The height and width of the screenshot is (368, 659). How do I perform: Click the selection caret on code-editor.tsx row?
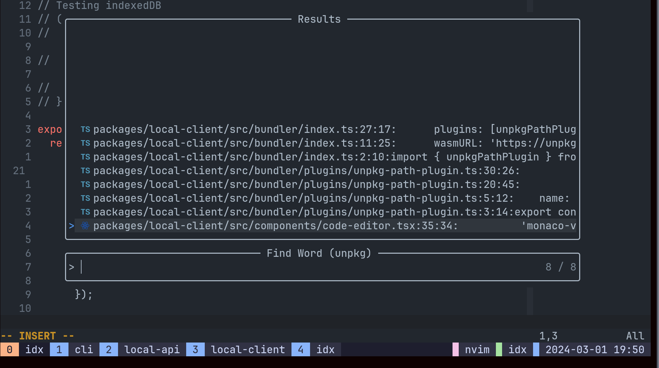(71, 226)
